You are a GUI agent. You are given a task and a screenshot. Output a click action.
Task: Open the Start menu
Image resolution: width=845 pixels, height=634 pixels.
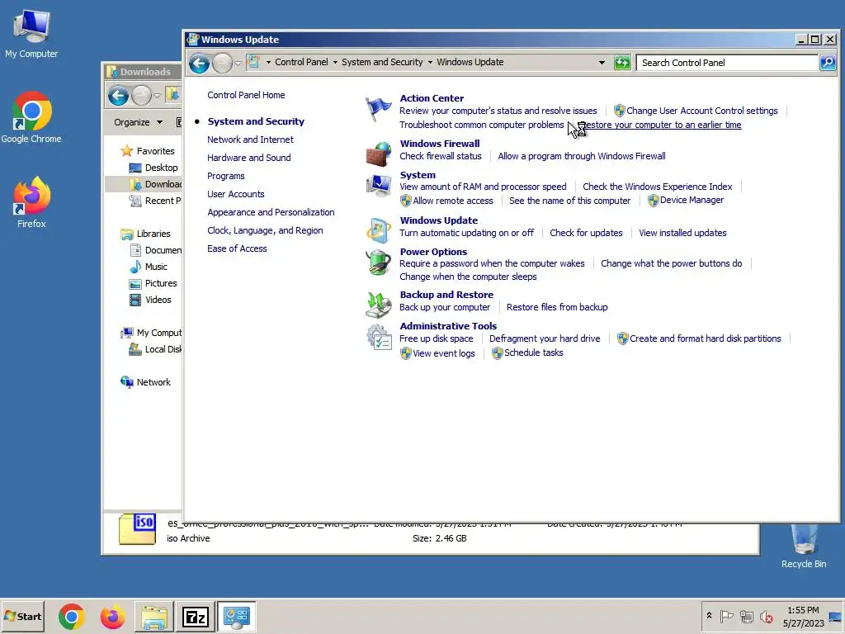22,617
